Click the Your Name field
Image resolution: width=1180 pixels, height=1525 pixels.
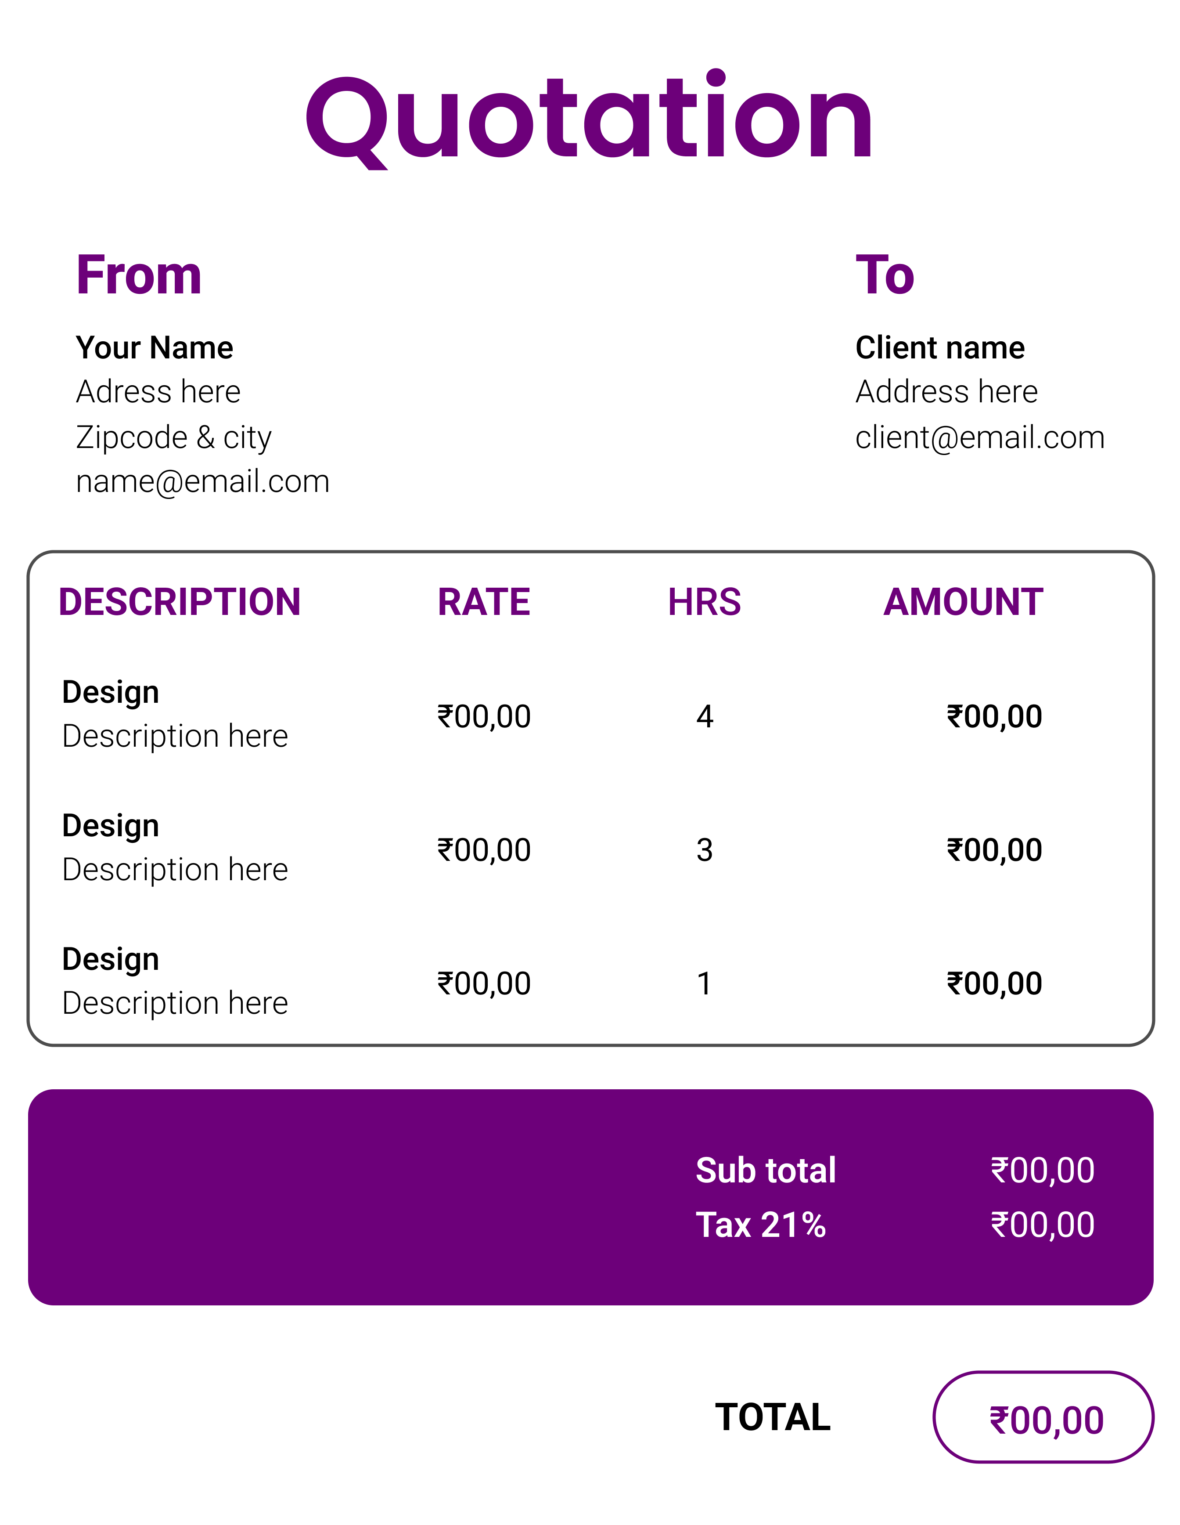coord(154,348)
